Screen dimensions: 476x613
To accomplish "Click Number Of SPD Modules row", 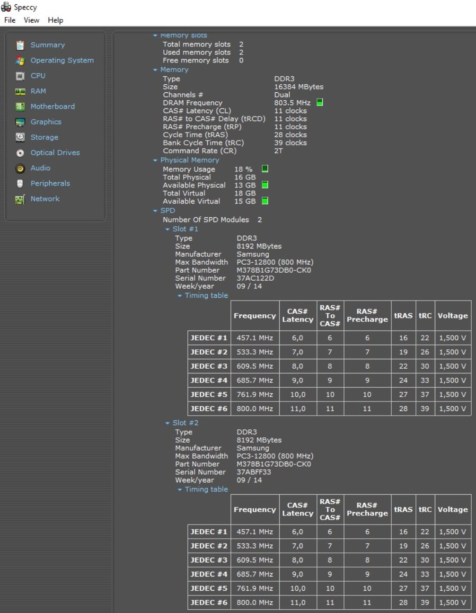I will pyautogui.click(x=212, y=220).
